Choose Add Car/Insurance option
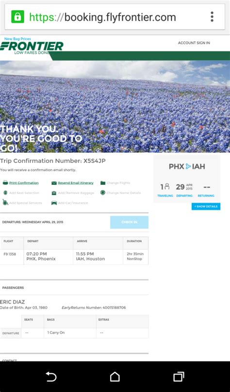Image resolution: width=230 pixels, height=392 pixels. (73, 203)
